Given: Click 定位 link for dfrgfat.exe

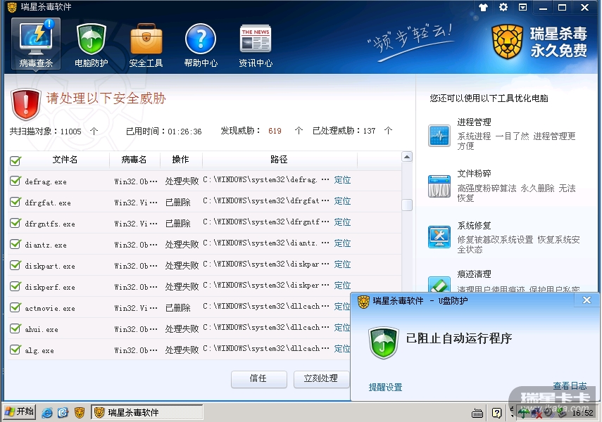Looking at the screenshot, I should (342, 201).
